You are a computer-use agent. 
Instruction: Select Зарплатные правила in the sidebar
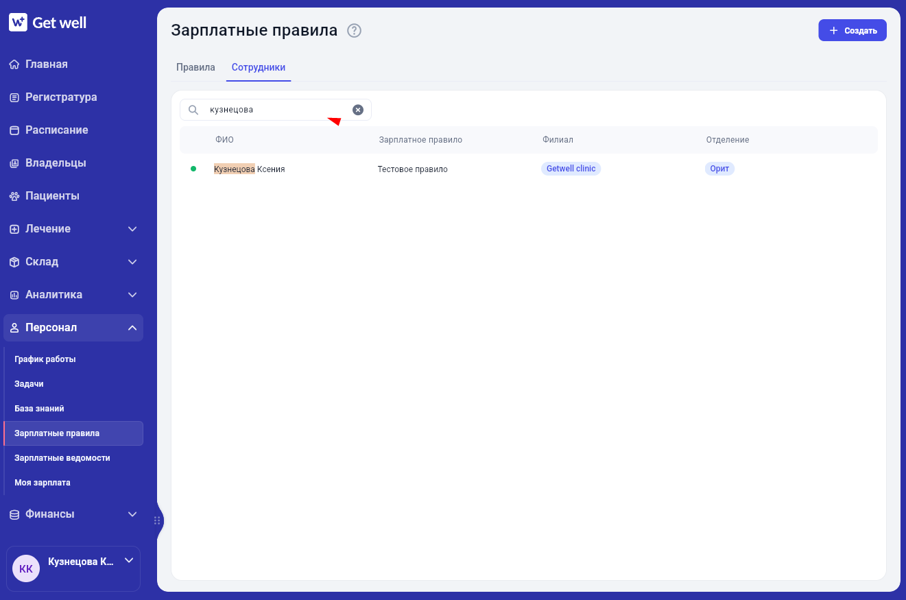click(x=73, y=433)
